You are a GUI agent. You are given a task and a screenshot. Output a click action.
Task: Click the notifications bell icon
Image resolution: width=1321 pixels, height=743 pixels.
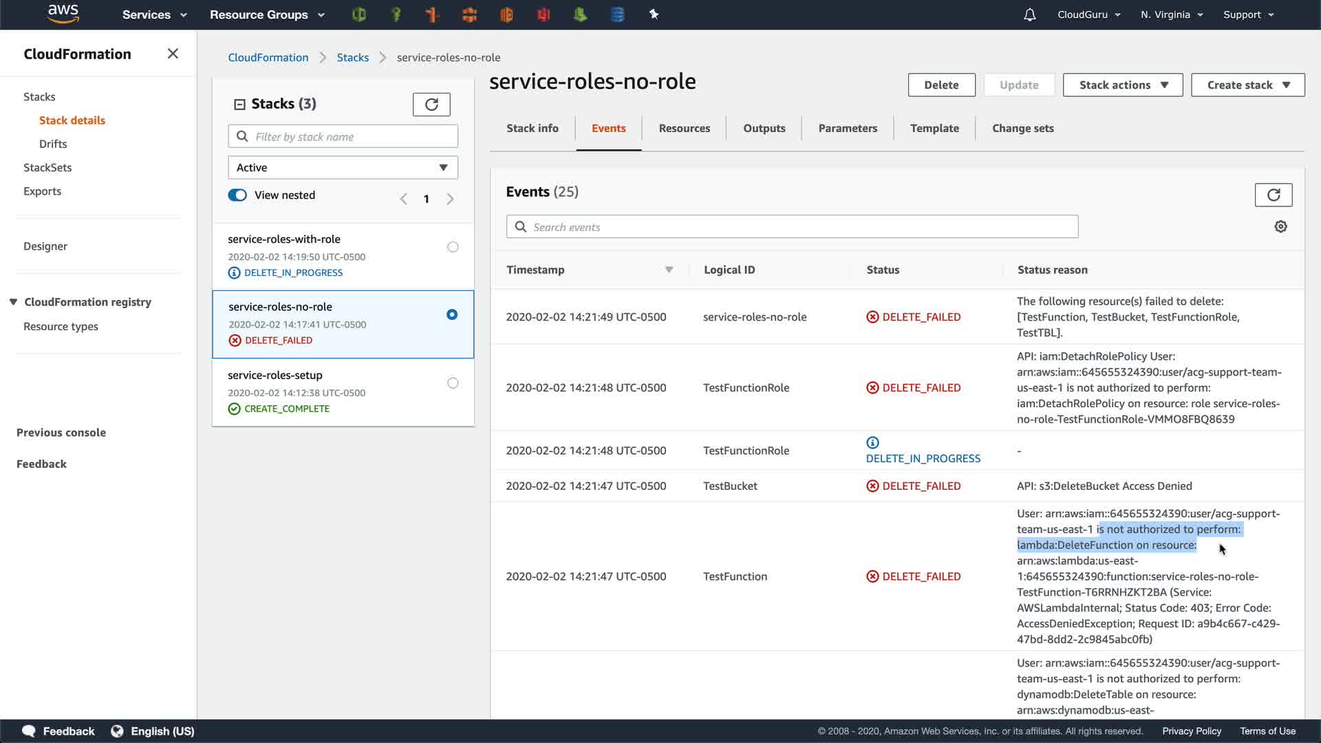(x=1029, y=14)
